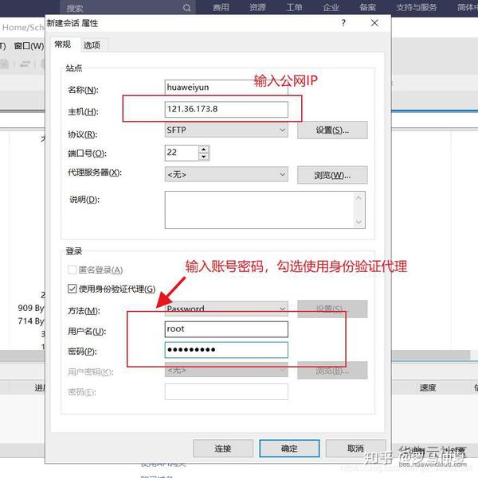This screenshot has height=478, width=478.
Task: Click the 确定 button
Action: (289, 449)
